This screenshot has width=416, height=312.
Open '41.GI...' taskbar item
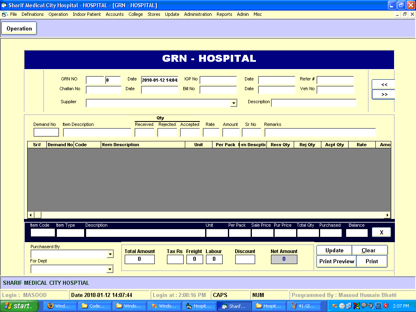coord(303,306)
